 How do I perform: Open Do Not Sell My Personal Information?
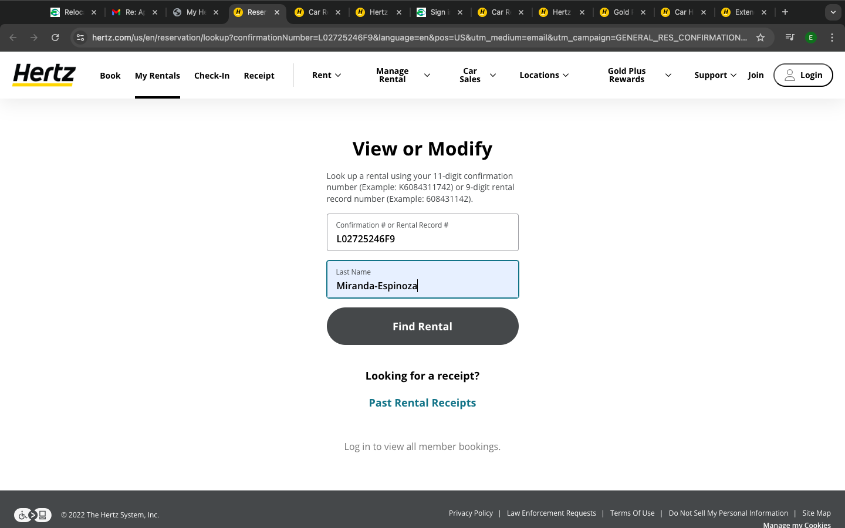click(x=728, y=513)
